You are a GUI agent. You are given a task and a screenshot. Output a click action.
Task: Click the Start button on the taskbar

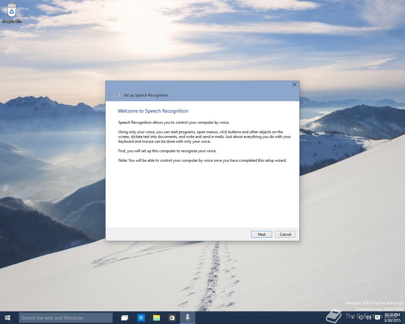[x=8, y=318]
